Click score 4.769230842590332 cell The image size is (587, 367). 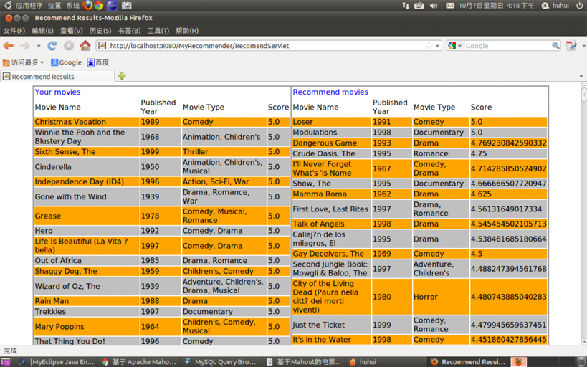tap(508, 143)
